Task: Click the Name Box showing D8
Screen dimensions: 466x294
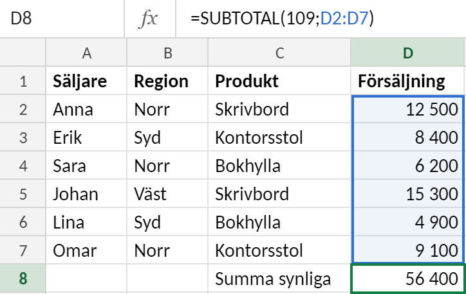Action: click(x=62, y=19)
